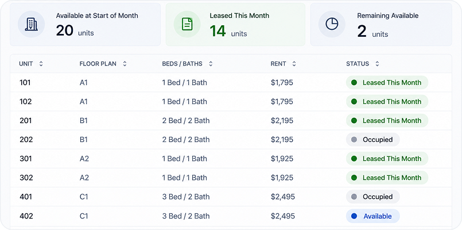Select the "Available at Start of Month" card title
Viewport: 462px width, 230px height.
(97, 16)
